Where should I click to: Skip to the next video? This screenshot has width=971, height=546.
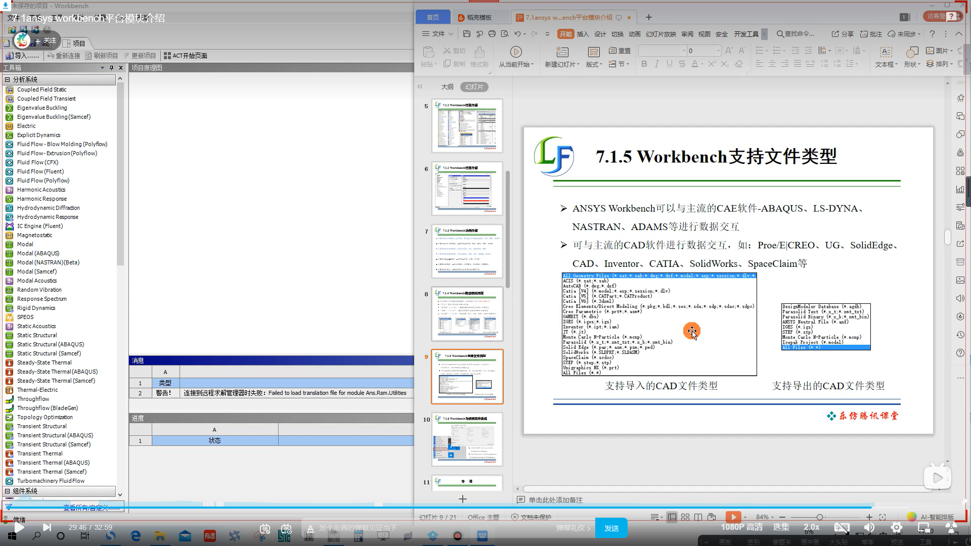click(x=47, y=527)
